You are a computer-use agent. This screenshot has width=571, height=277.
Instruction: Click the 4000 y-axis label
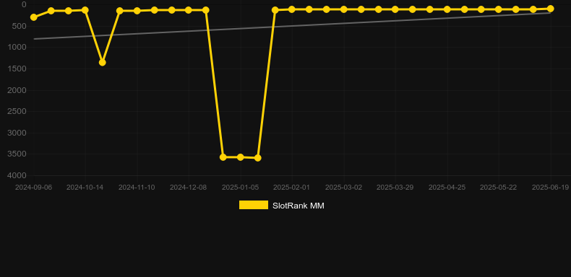pyautogui.click(x=17, y=175)
